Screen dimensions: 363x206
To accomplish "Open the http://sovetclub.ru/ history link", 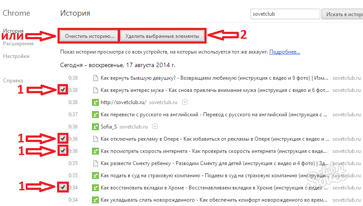I will point(123,102).
